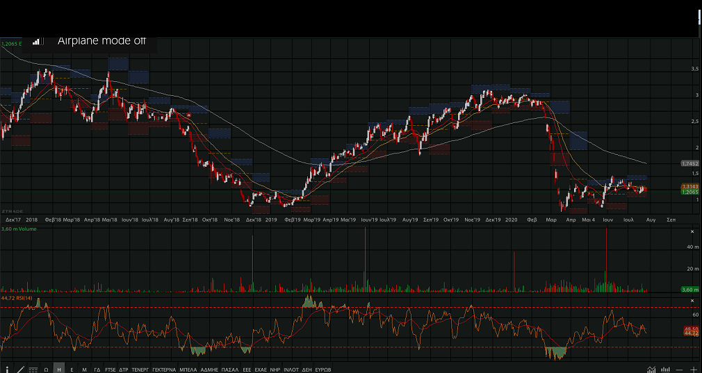This screenshot has width=702, height=373.
Task: Click the bar-chart indicators icon
Action: [665, 369]
